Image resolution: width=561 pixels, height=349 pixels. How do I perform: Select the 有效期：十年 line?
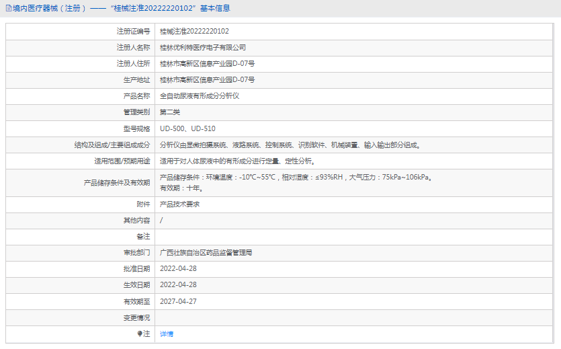(182, 188)
